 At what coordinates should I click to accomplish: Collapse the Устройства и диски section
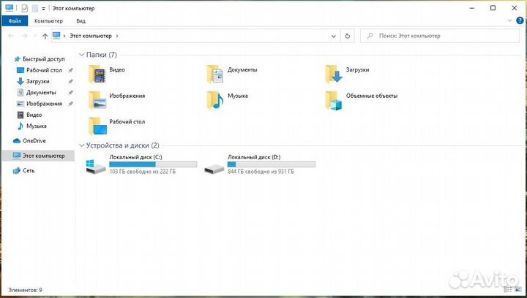81,145
